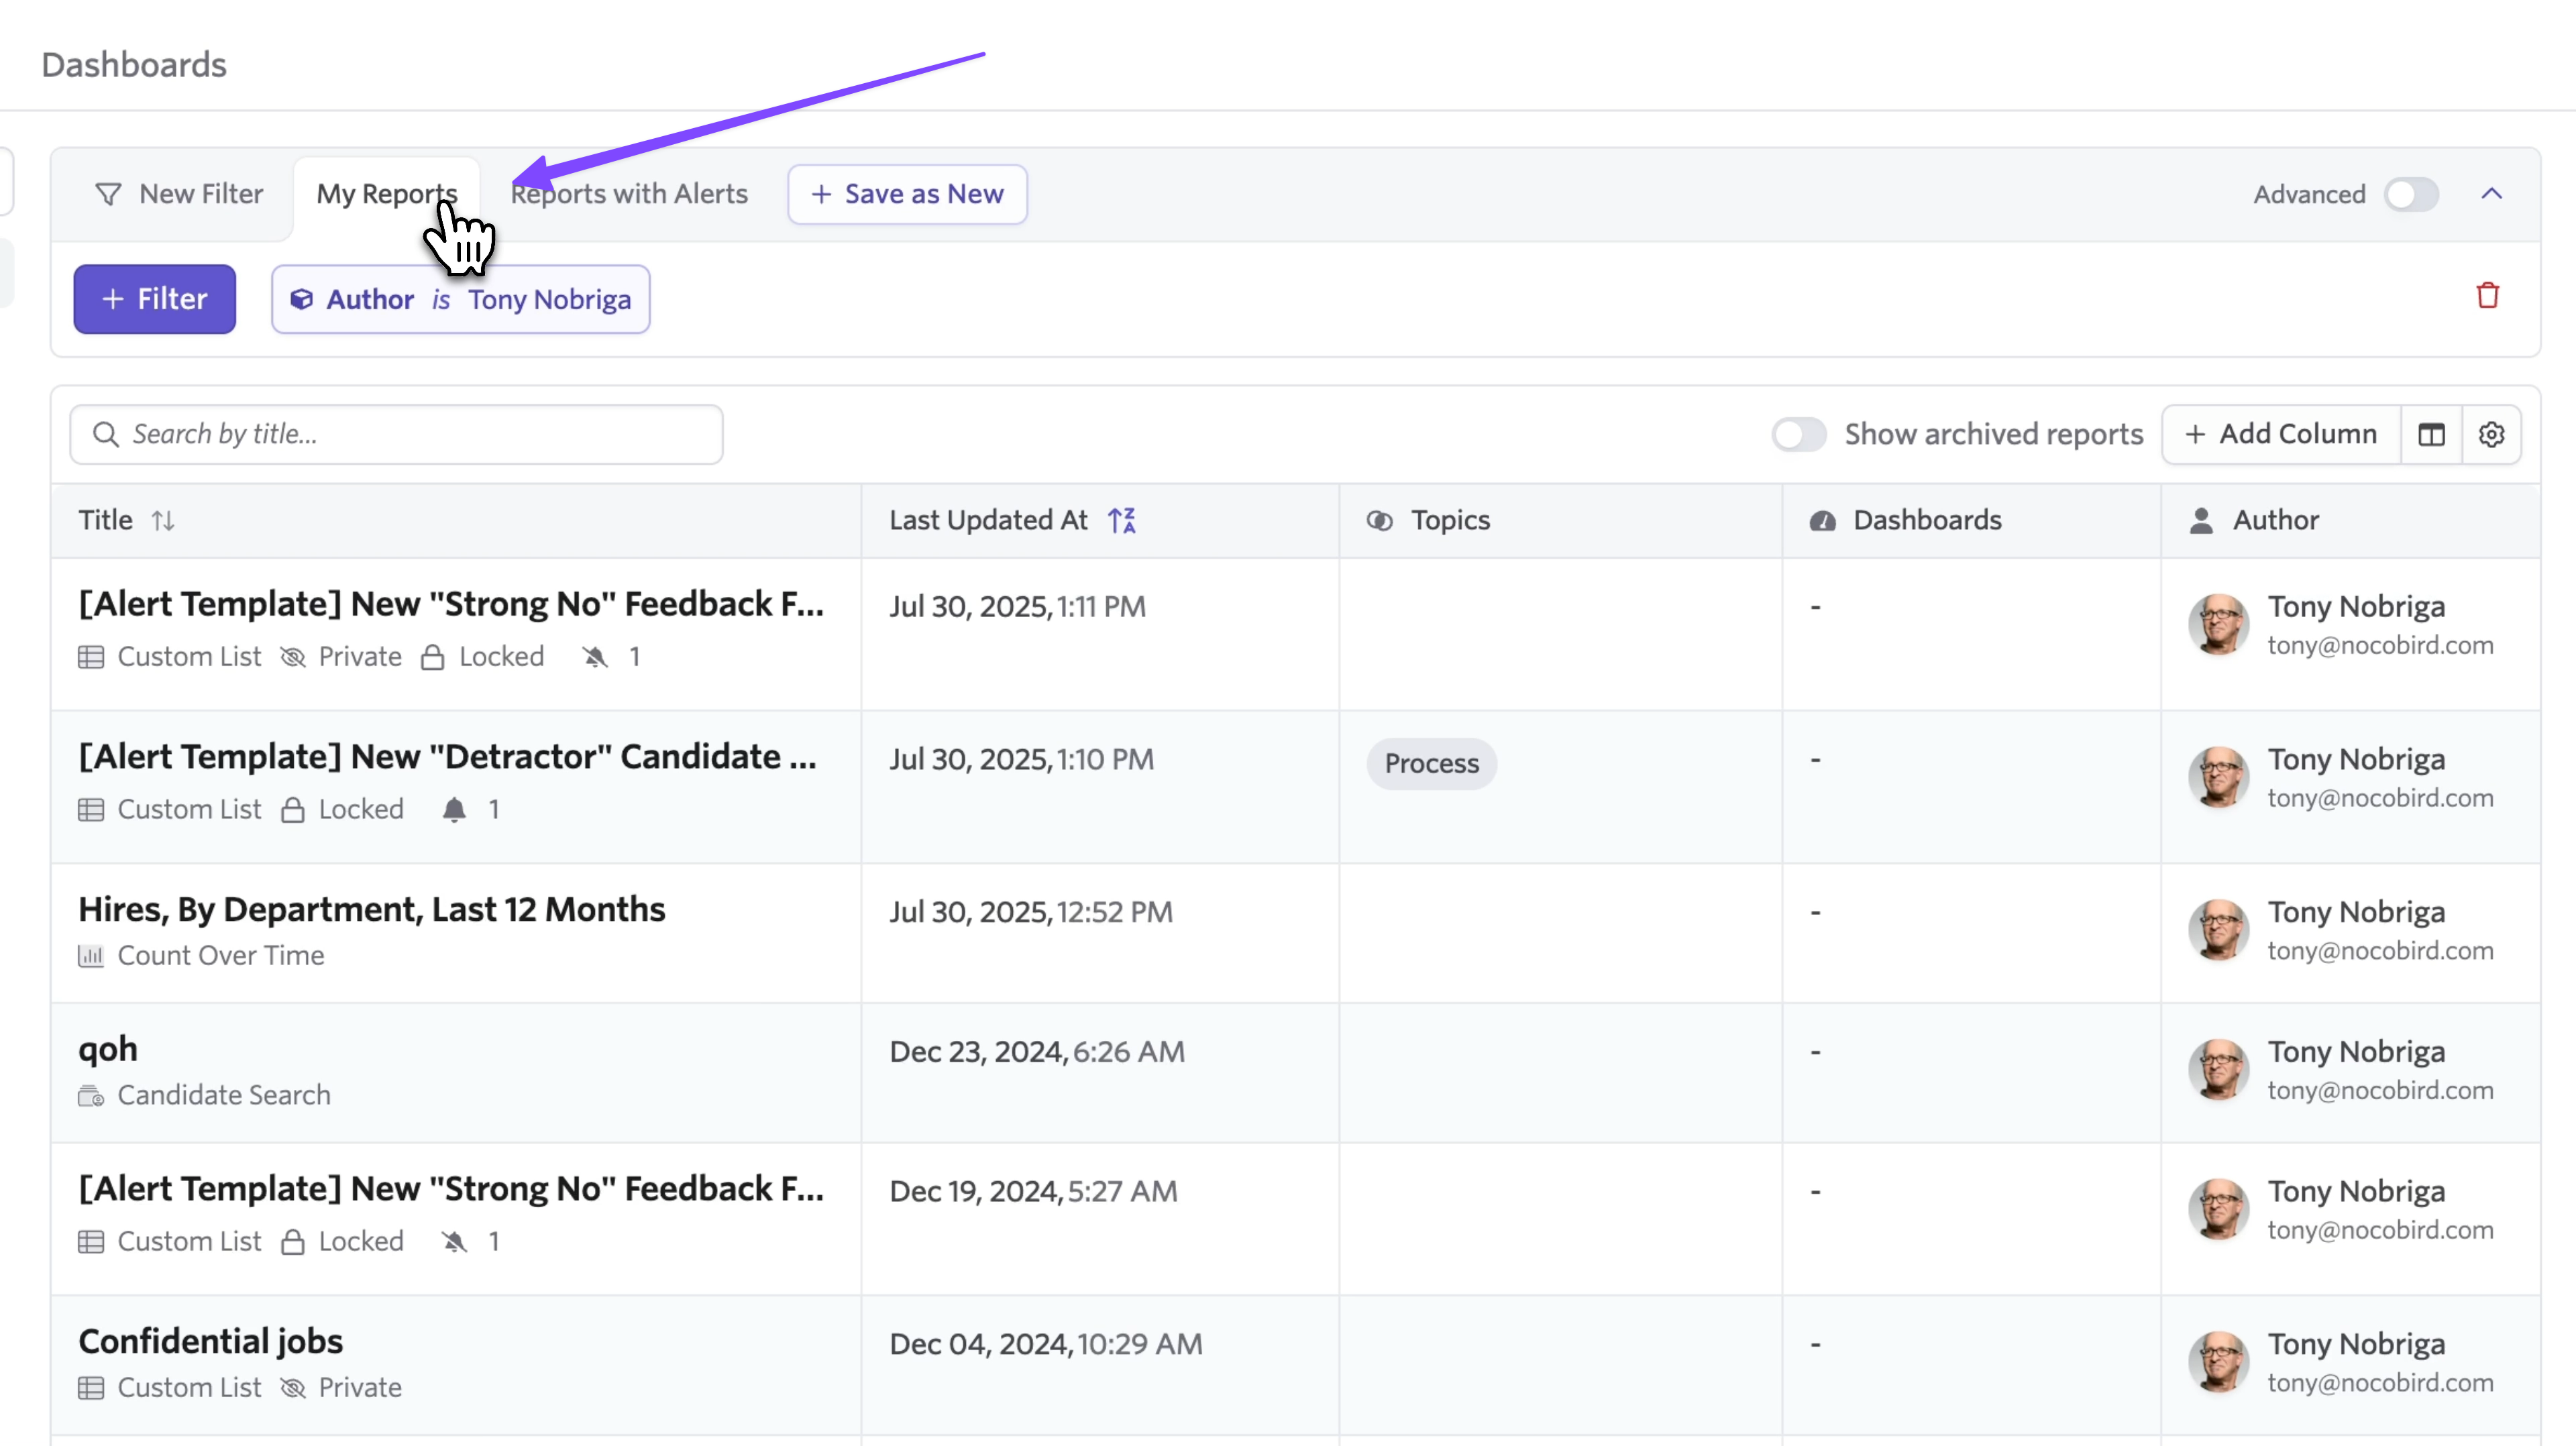Toggle Show archived reports switch
The image size is (2576, 1446).
(1798, 434)
